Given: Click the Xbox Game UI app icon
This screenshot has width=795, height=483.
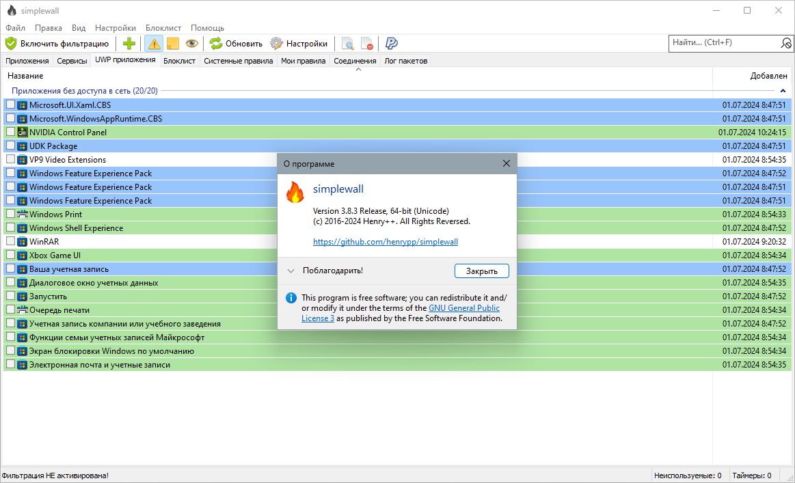Looking at the screenshot, I should (x=22, y=256).
